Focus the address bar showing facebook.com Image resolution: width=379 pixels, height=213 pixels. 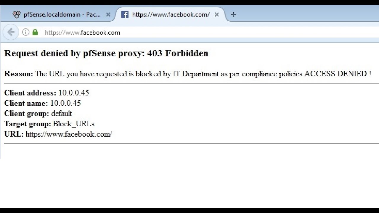[x=178, y=33]
